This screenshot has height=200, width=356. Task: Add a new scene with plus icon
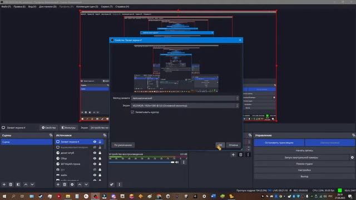click(x=4, y=184)
